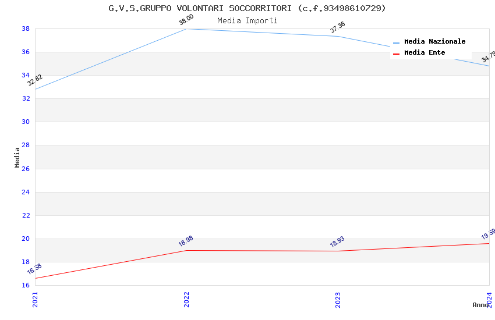The width and height of the screenshot is (495, 320).
Task: Select the 16.58 data label
Action: (x=34, y=269)
